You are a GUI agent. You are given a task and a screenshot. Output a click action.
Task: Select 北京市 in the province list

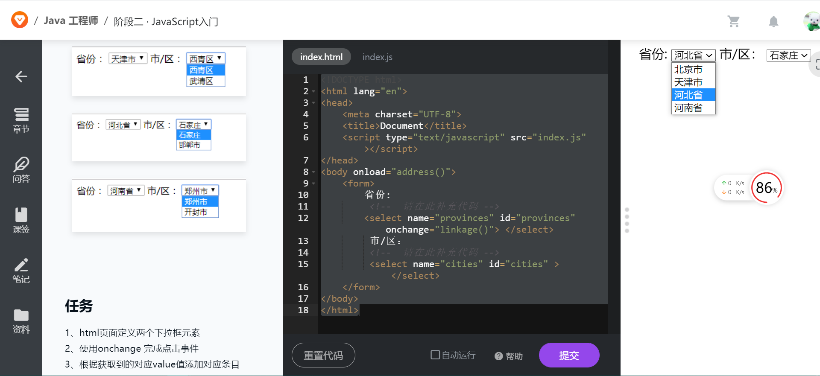693,69
